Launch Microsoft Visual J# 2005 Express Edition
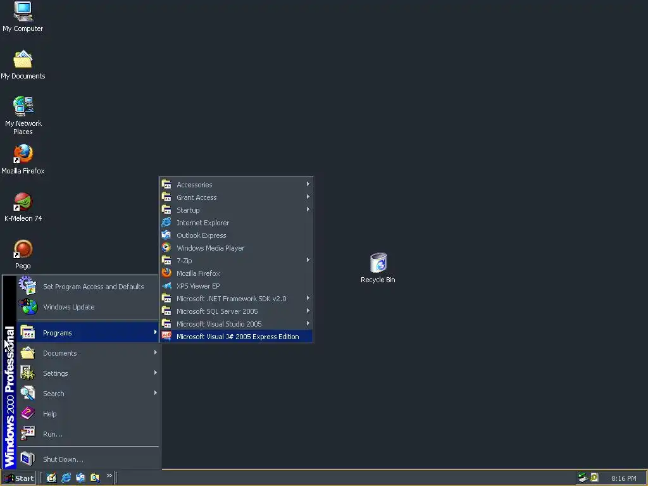Screen dimensions: 648x486 237,337
